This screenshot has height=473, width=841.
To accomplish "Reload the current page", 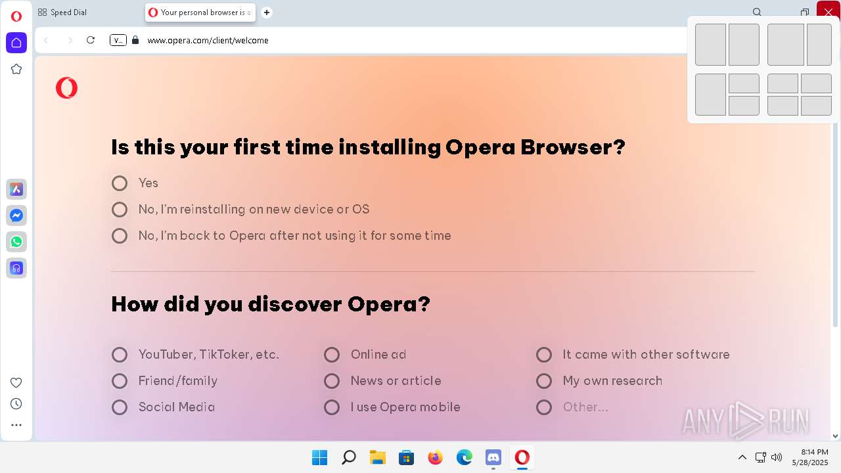I will click(91, 40).
